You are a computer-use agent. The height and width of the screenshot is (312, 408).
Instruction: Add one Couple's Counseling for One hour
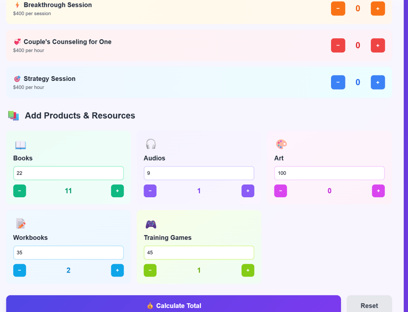[x=378, y=45]
